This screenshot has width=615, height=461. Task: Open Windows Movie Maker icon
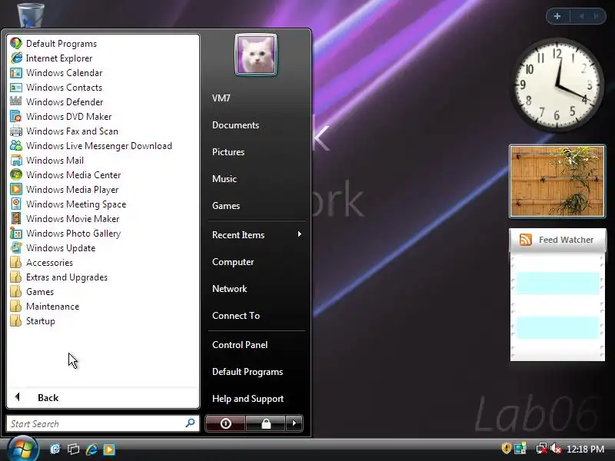click(16, 219)
